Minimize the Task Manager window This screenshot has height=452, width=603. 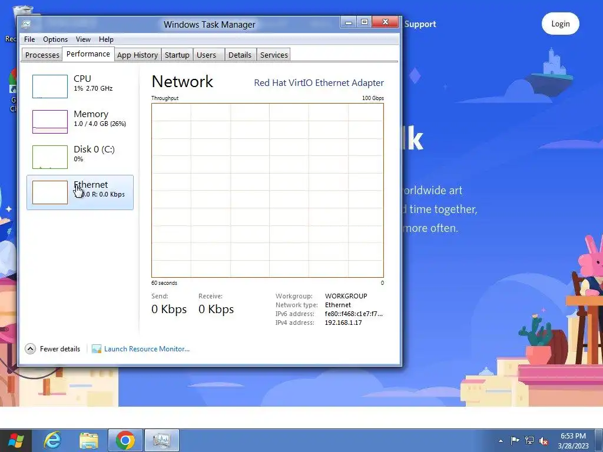(x=349, y=22)
